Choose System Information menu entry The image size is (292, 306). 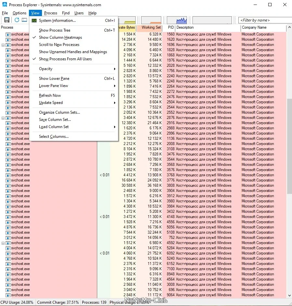(x=74, y=21)
